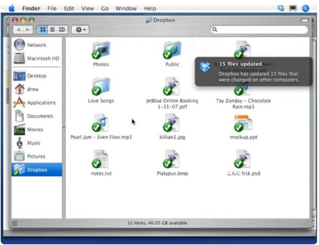
Task: Open the View menu
Action: click(x=88, y=9)
